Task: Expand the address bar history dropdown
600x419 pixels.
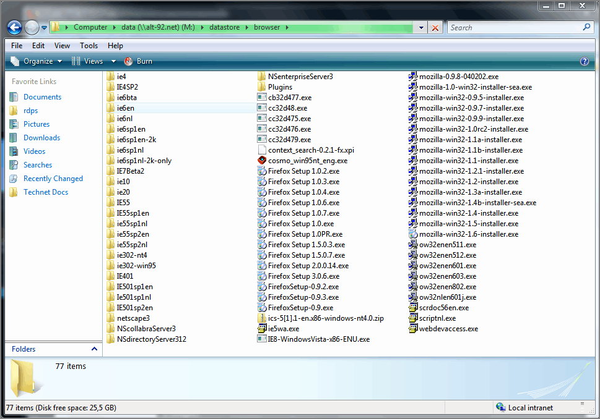Action: tap(421, 27)
